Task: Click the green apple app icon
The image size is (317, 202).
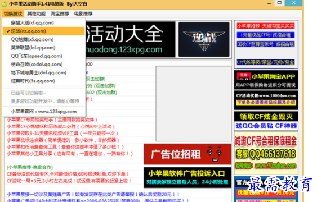Action: (x=4, y=4)
